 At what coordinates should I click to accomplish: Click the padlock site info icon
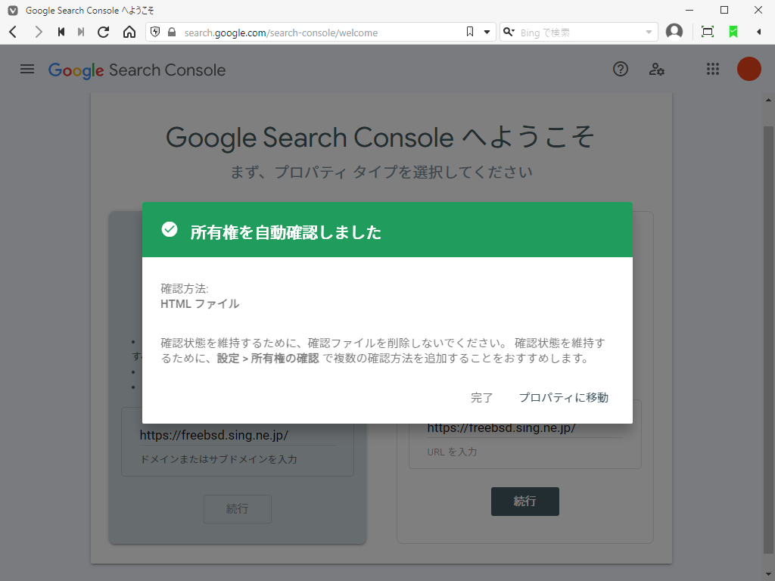coord(172,32)
